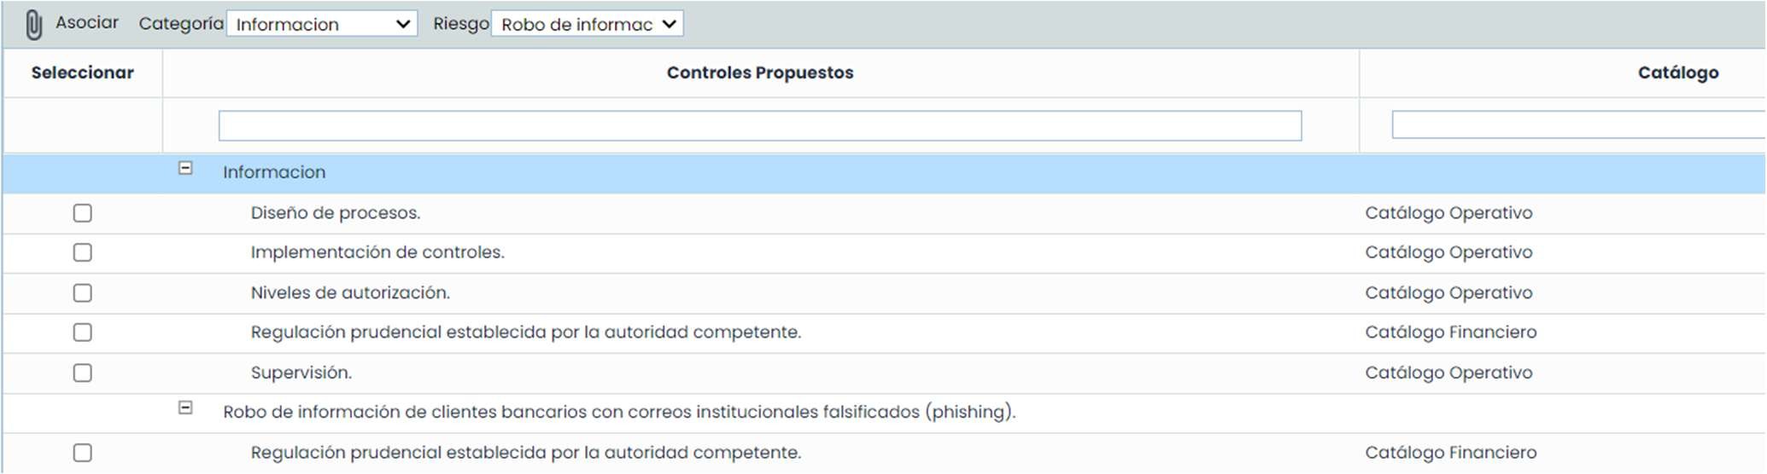1767x474 pixels.
Task: Open the Categoría dropdown
Action: pos(321,24)
